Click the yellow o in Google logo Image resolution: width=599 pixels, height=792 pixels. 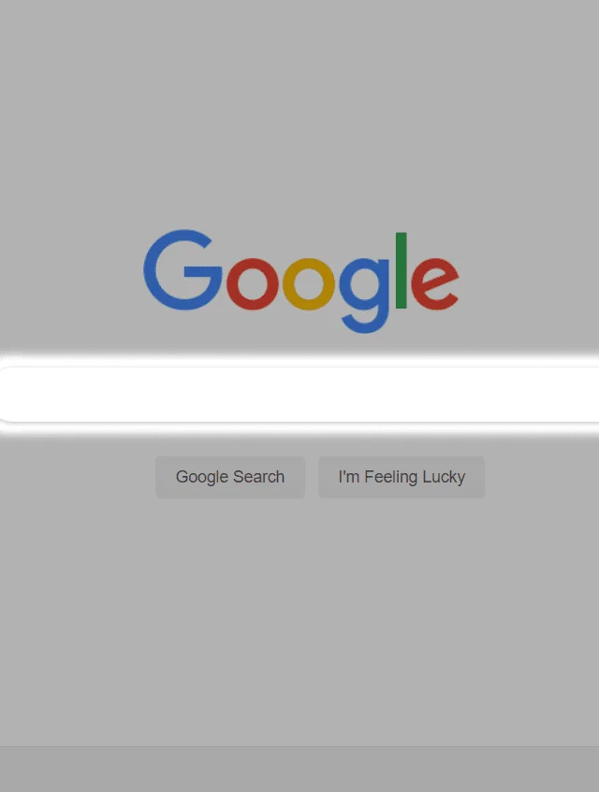[308, 284]
